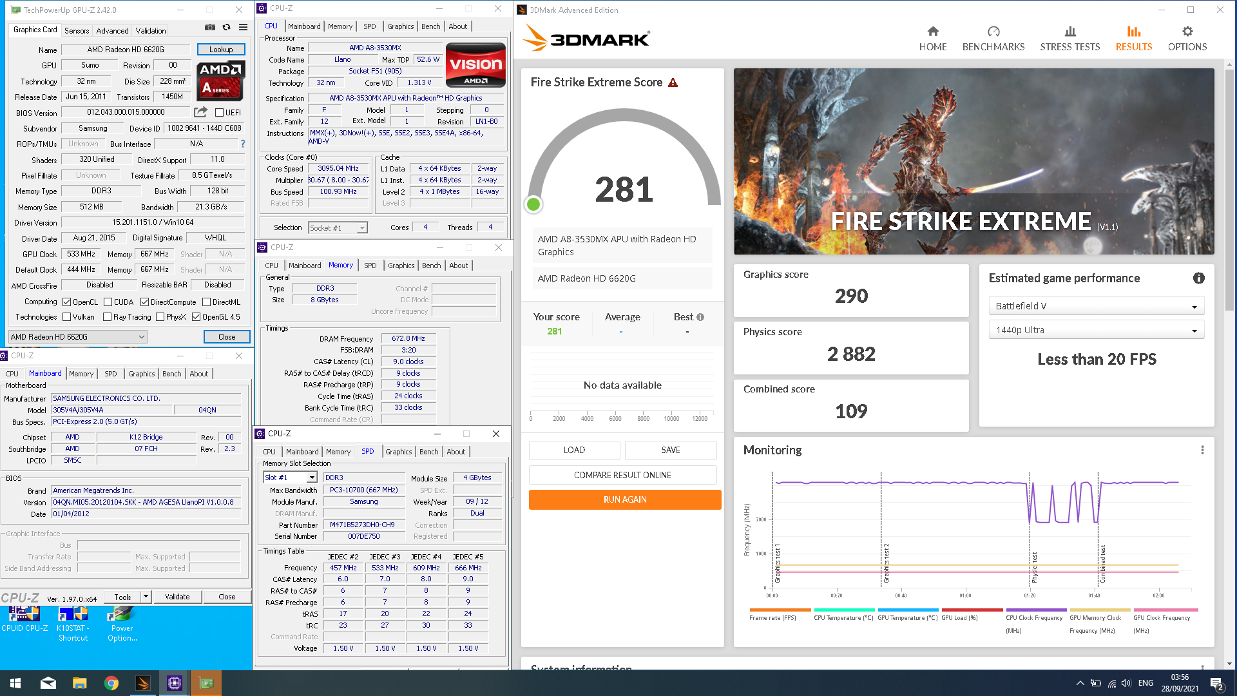
Task: Show hidden system tray icons chevron
Action: pos(1080,683)
